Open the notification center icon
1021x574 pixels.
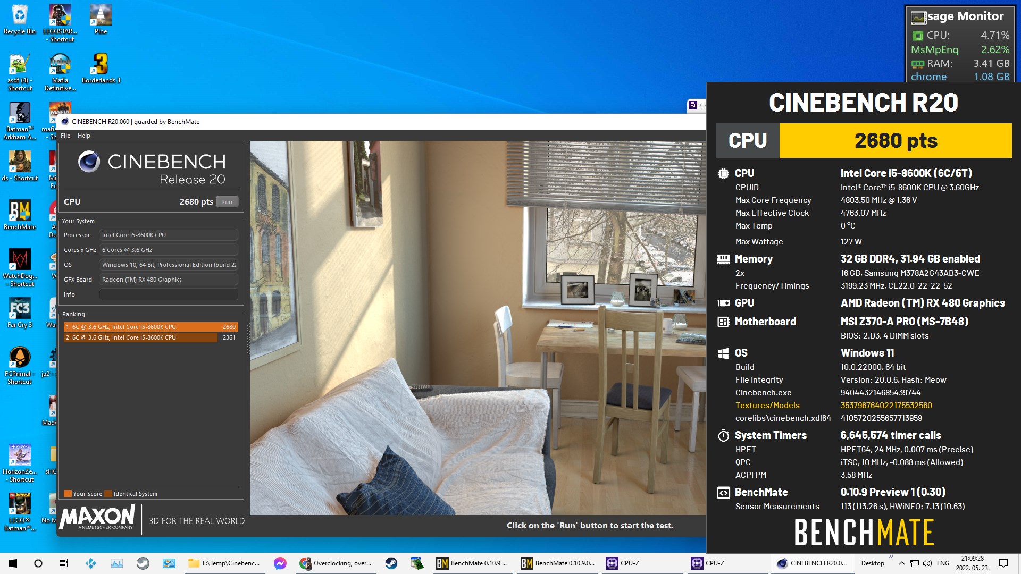[1003, 563]
